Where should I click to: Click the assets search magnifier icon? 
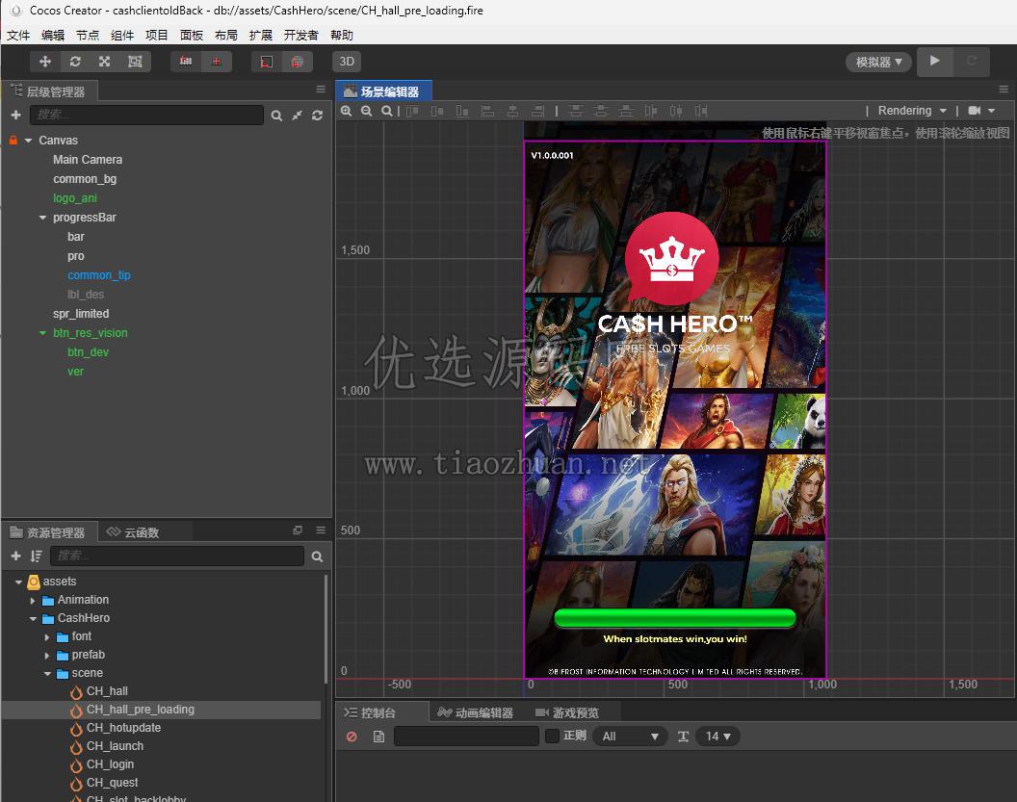click(317, 556)
